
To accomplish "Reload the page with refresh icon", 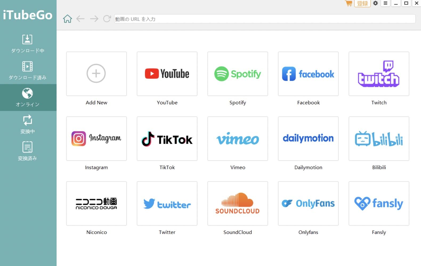I will tap(107, 19).
